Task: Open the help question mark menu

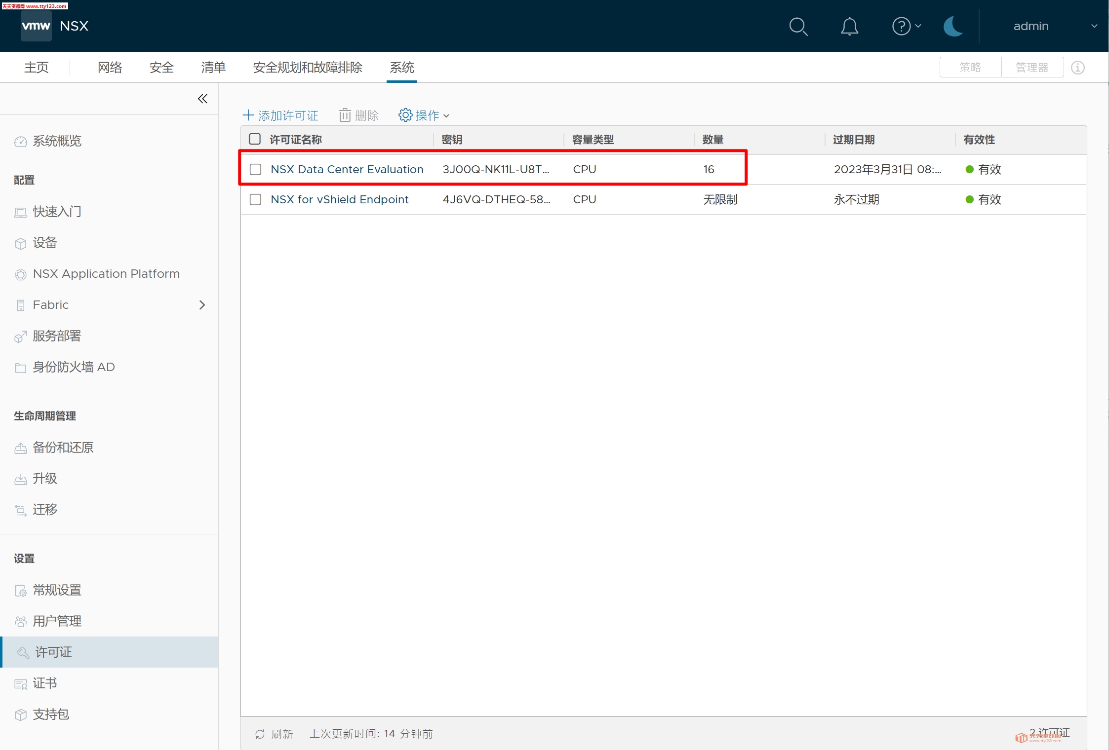Action: 907,26
